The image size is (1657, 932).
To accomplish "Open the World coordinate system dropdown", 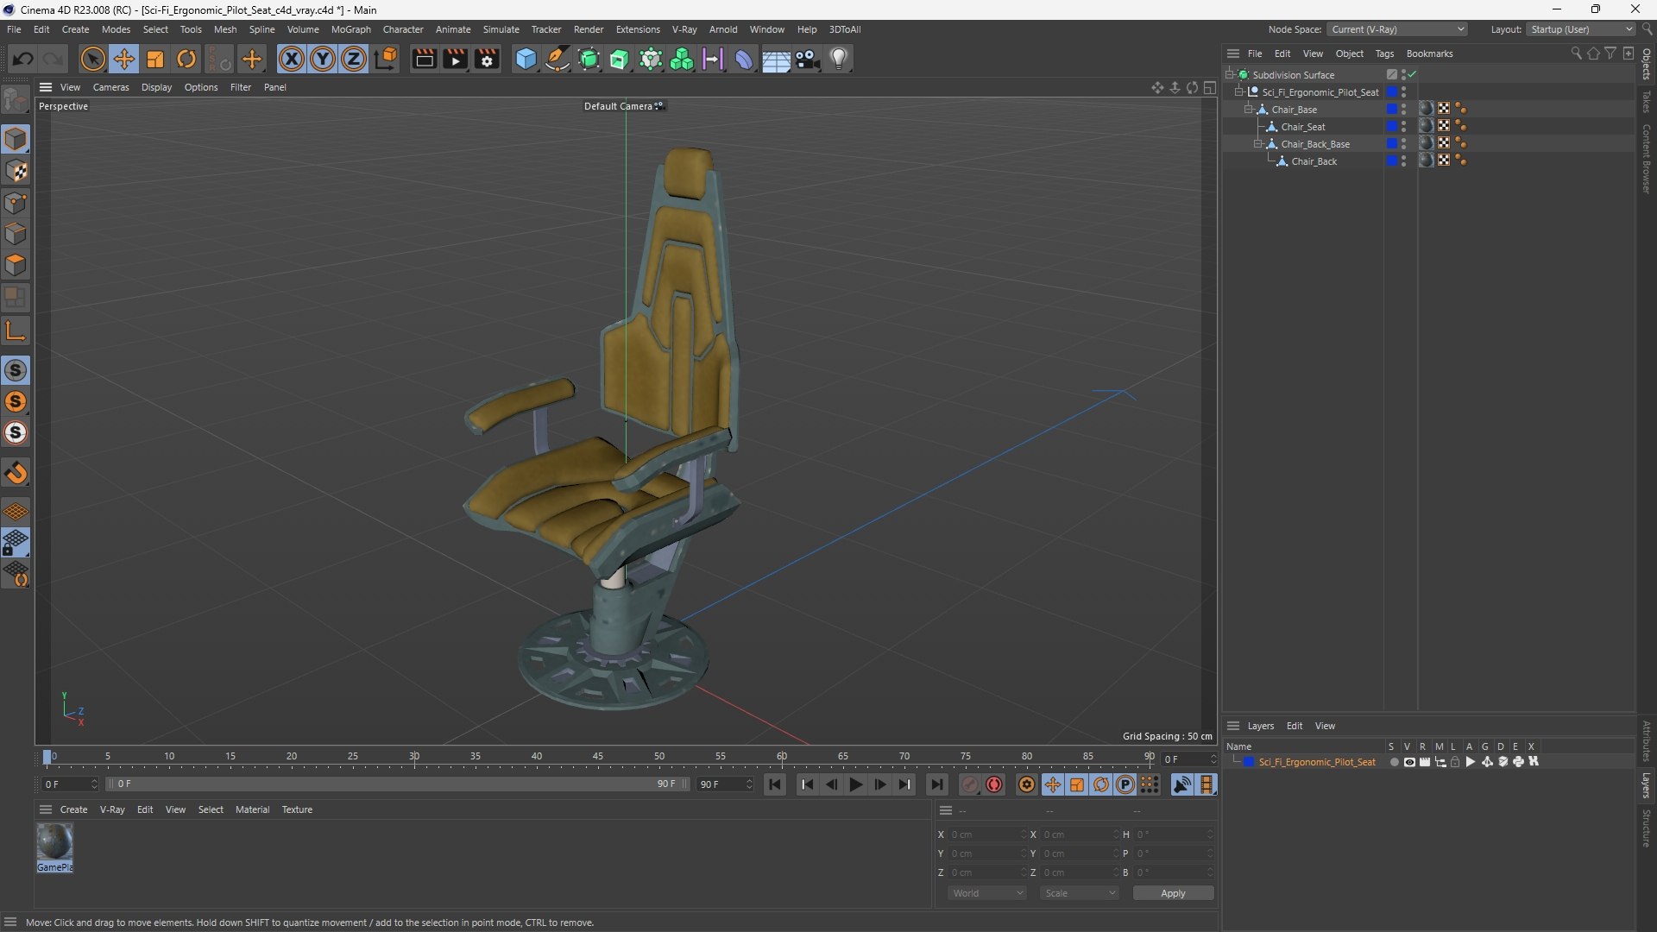I will (986, 893).
